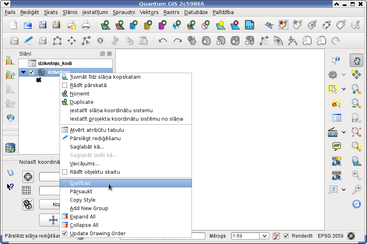Screen dimensions: 367x244
Task: Click the Undo arrow icon
Action: pyautogui.click(x=163, y=41)
